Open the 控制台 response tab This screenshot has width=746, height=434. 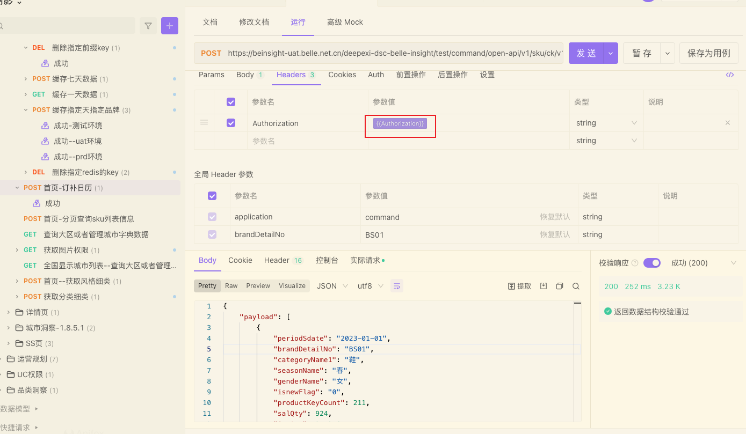tap(327, 260)
